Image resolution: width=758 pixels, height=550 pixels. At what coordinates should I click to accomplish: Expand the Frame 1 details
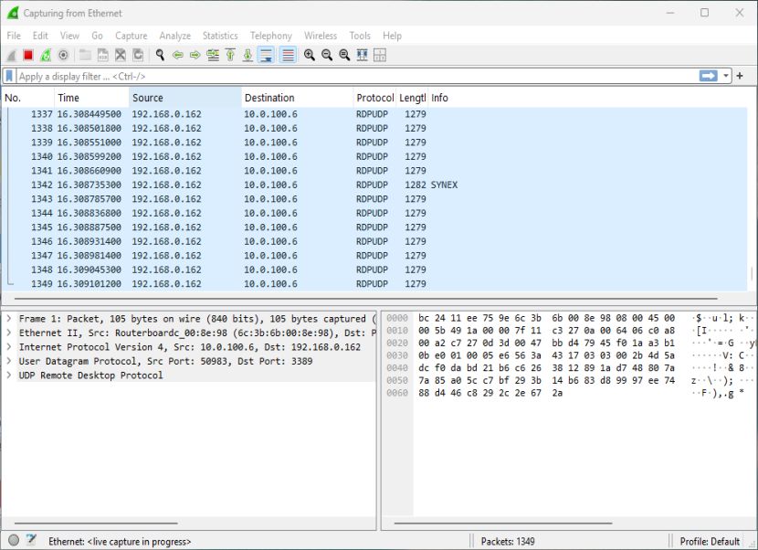(9, 319)
